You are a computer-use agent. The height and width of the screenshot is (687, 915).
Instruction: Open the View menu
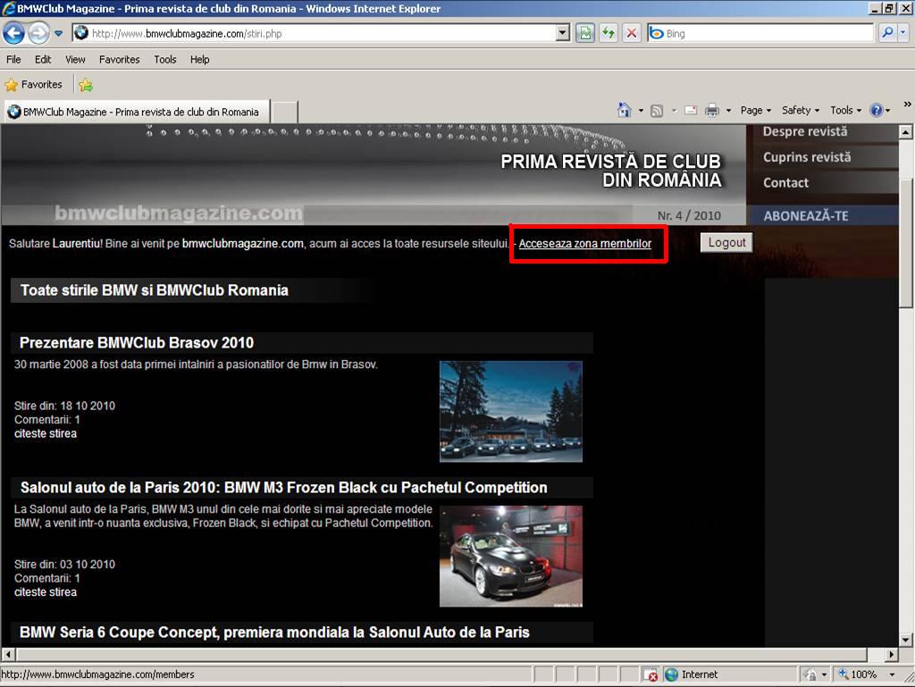click(x=75, y=60)
